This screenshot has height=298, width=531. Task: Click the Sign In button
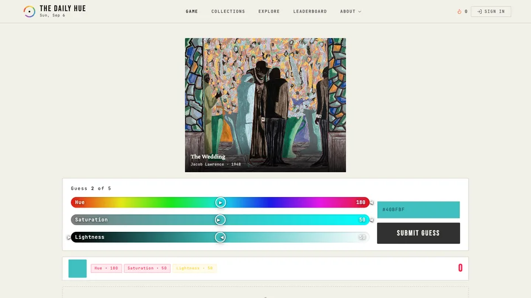(491, 12)
